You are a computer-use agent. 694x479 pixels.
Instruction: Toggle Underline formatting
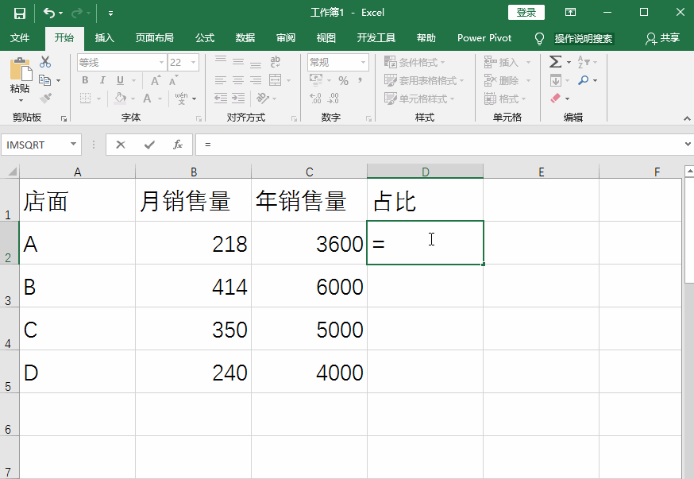[x=120, y=80]
